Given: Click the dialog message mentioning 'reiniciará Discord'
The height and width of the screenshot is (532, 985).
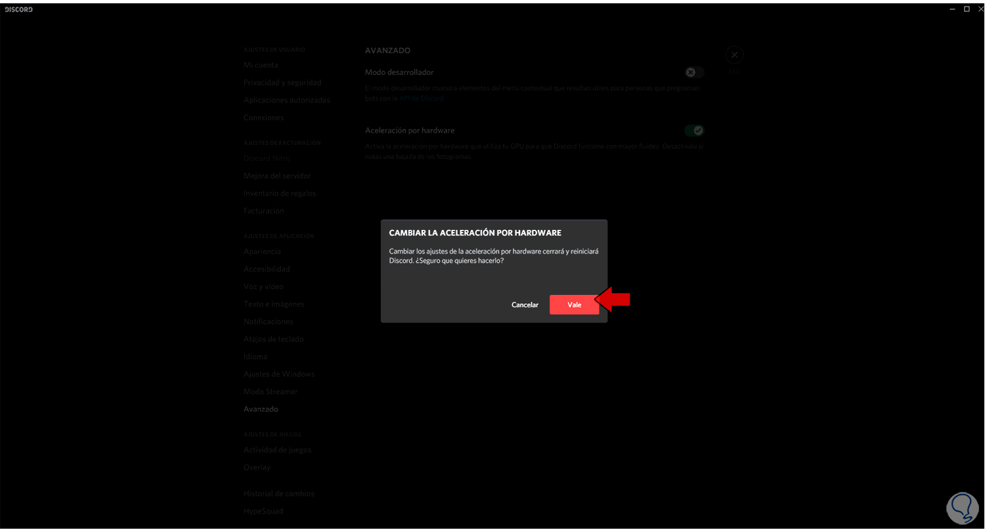Looking at the screenshot, I should [494, 256].
